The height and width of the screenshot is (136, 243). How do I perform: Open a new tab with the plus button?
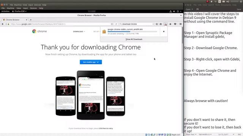(x=31, y=20)
